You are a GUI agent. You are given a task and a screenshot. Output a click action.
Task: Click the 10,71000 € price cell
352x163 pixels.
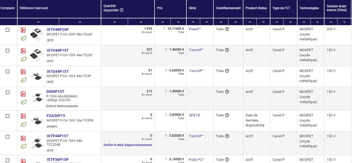(170, 35)
